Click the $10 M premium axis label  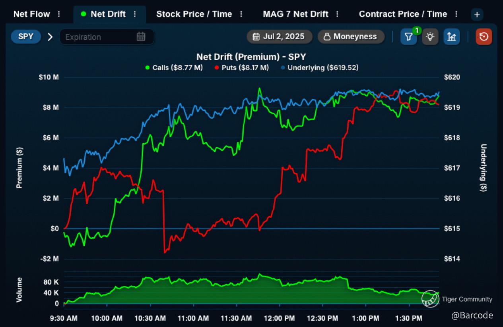coord(49,77)
